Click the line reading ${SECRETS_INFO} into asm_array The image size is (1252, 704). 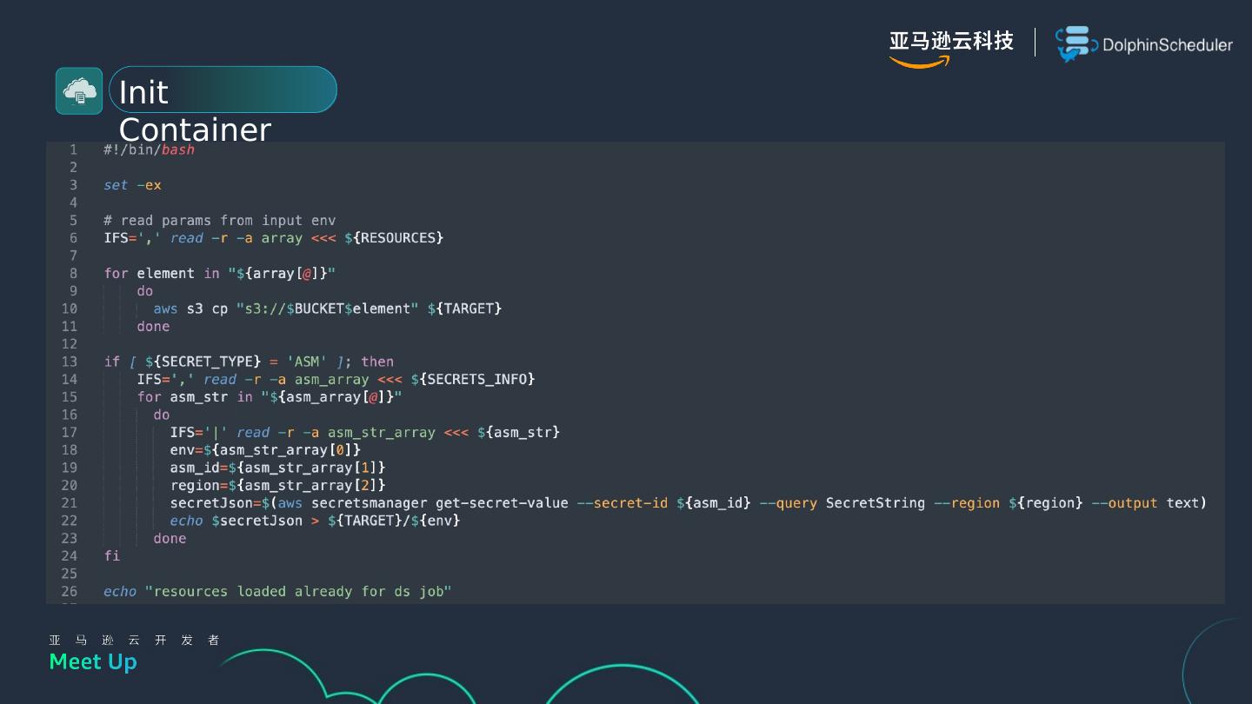(336, 380)
